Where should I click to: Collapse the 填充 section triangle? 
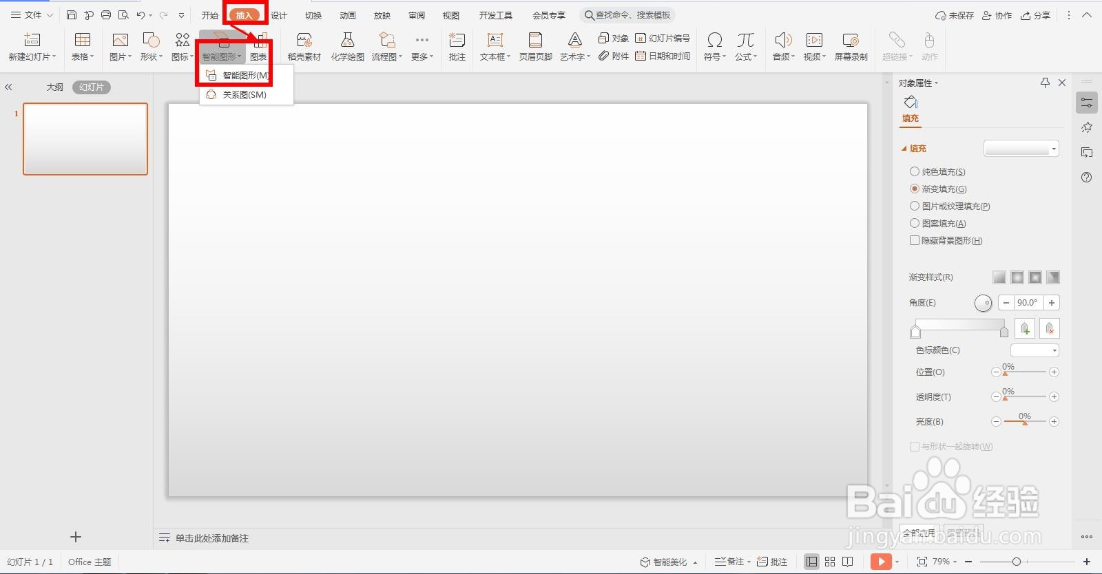pyautogui.click(x=904, y=149)
